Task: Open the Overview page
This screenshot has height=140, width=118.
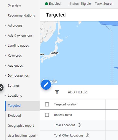Action: click(x=14, y=6)
